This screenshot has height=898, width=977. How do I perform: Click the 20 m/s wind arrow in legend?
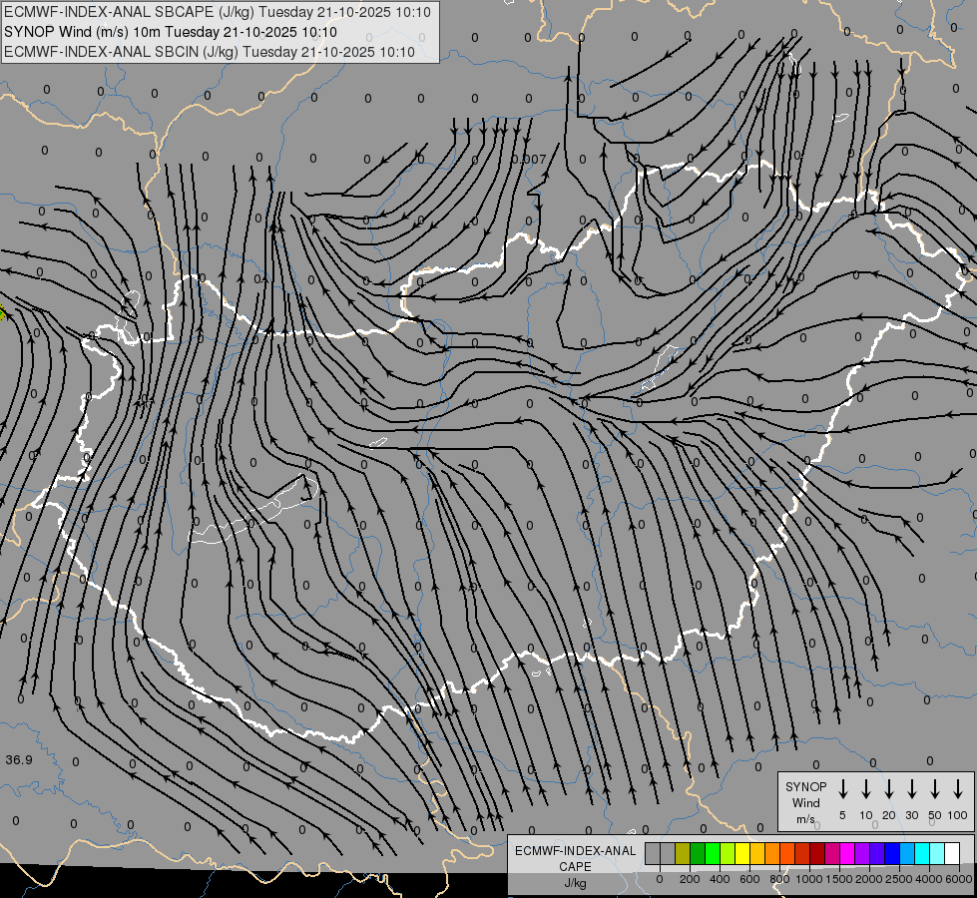pyautogui.click(x=888, y=789)
